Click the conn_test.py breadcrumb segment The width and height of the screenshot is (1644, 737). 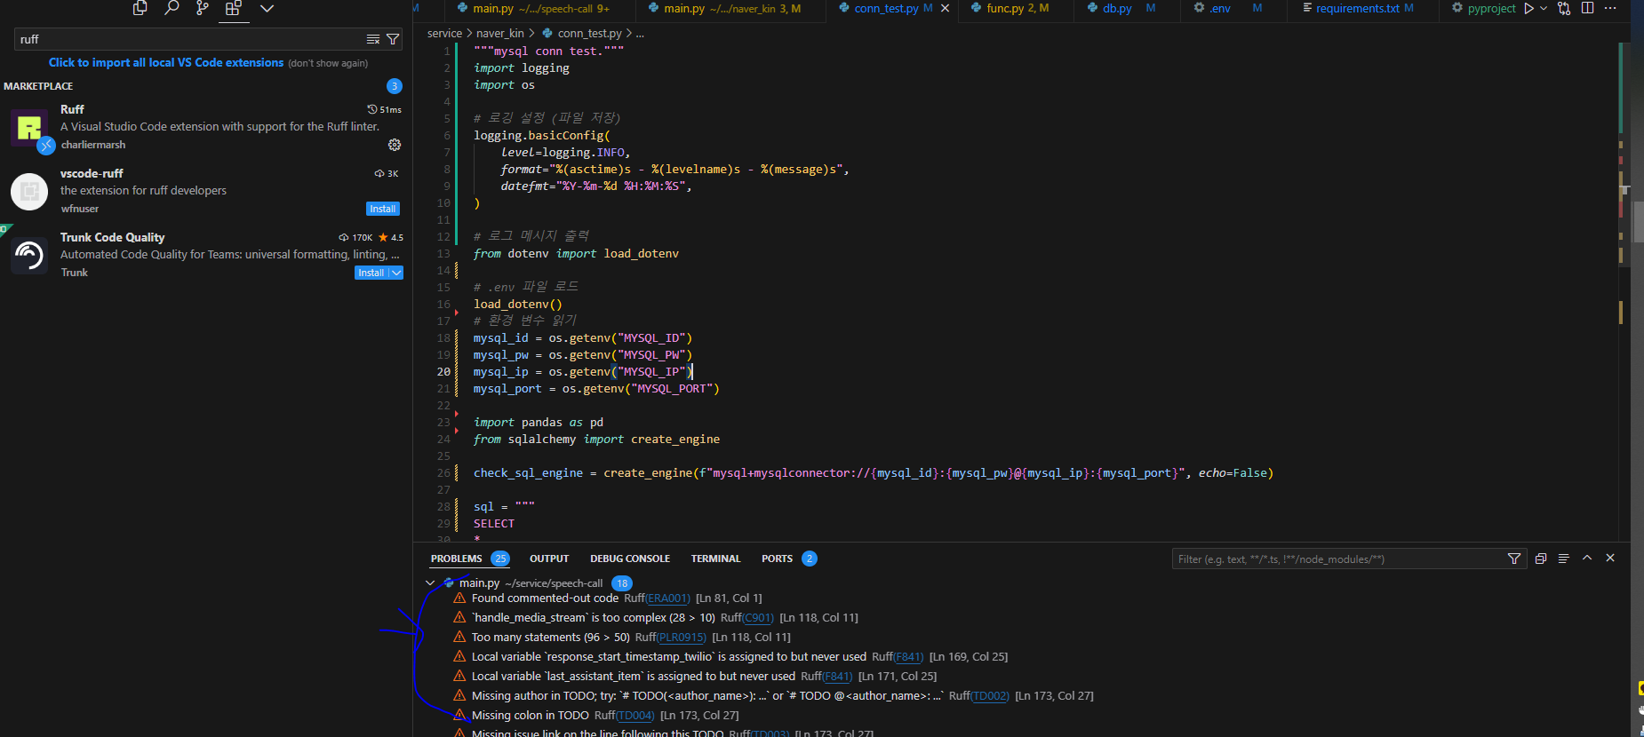click(x=589, y=34)
